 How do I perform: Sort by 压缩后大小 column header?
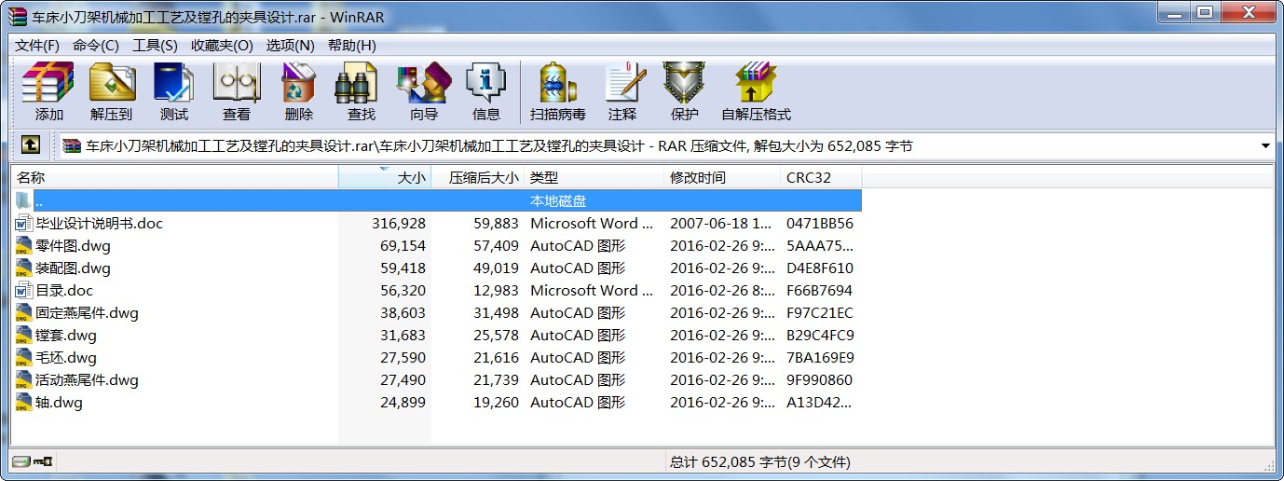[x=477, y=177]
